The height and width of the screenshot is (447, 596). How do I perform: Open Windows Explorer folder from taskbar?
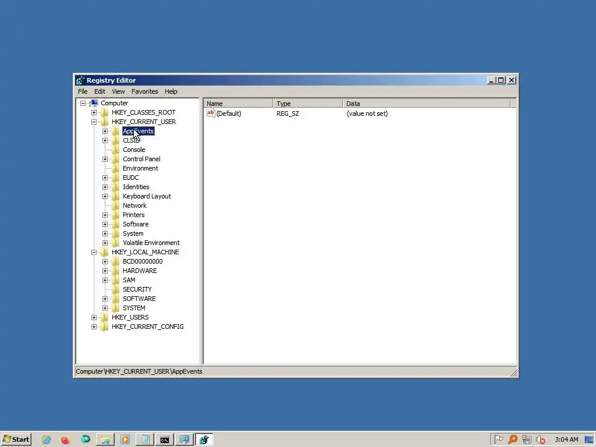[x=105, y=440]
